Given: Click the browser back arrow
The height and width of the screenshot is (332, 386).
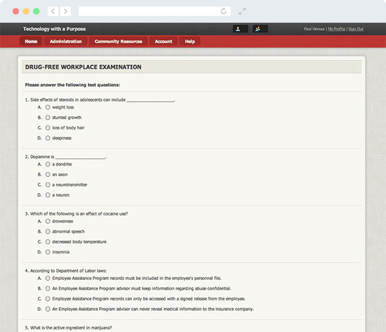Looking at the screenshot, I should click(x=52, y=12).
